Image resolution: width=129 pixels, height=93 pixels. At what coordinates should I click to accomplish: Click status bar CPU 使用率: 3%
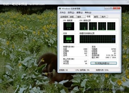click(x=83, y=70)
